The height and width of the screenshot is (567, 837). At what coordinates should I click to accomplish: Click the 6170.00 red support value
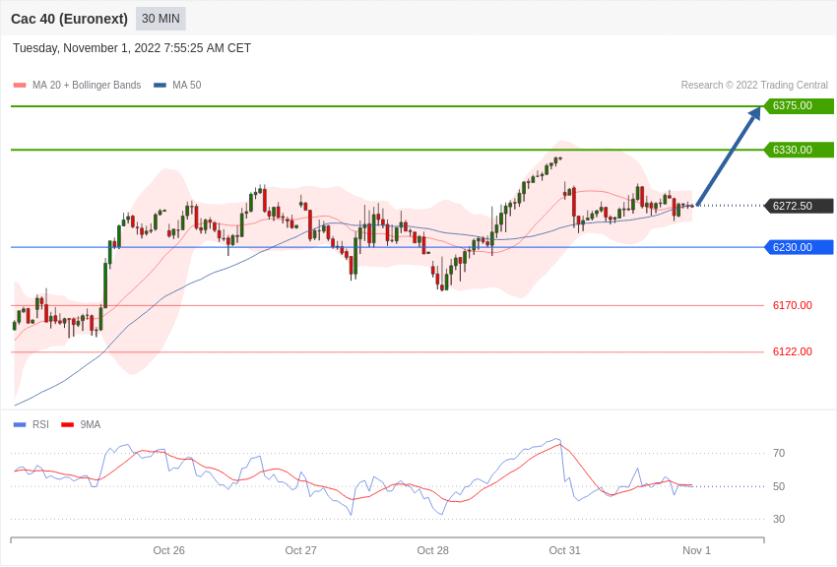click(793, 305)
